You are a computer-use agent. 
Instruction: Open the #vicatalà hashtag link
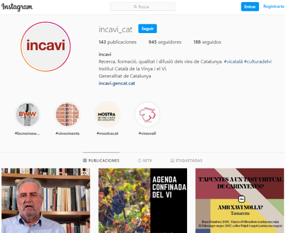233,61
